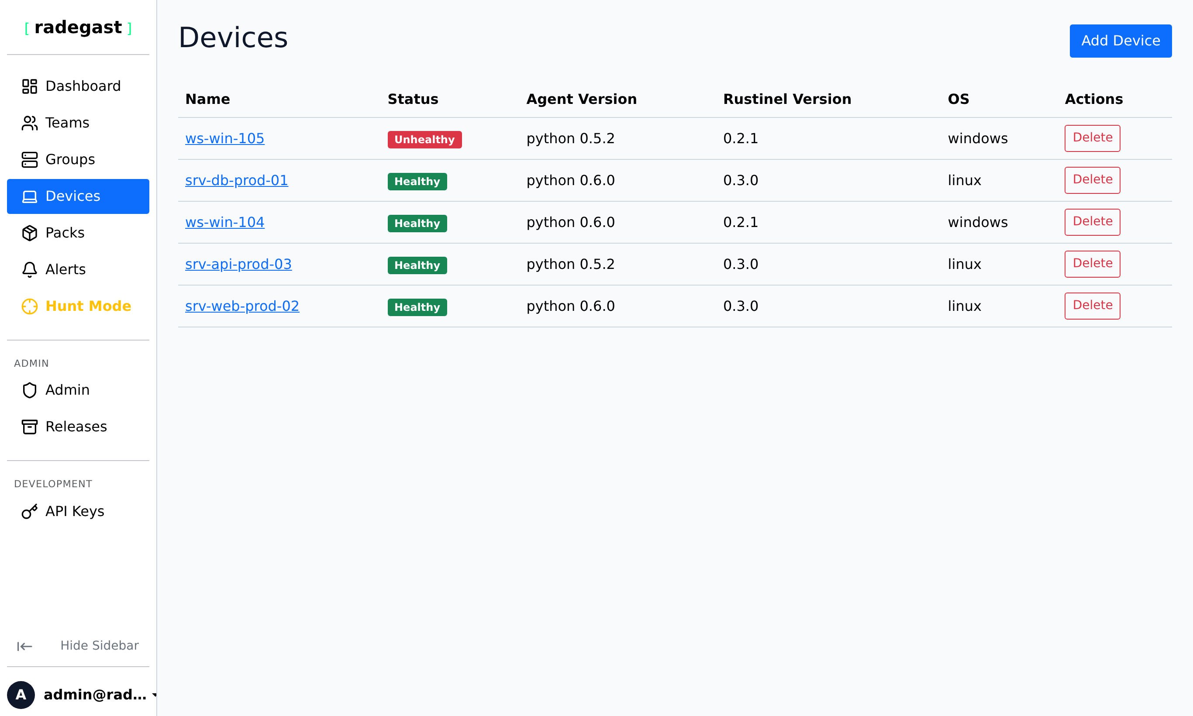Click the API Keys key icon
Screen dimensions: 1193x716
(x=29, y=511)
